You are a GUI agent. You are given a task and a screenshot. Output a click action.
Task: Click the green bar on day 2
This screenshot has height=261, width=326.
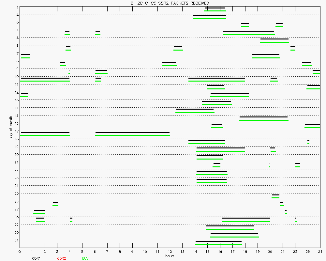tap(209, 19)
